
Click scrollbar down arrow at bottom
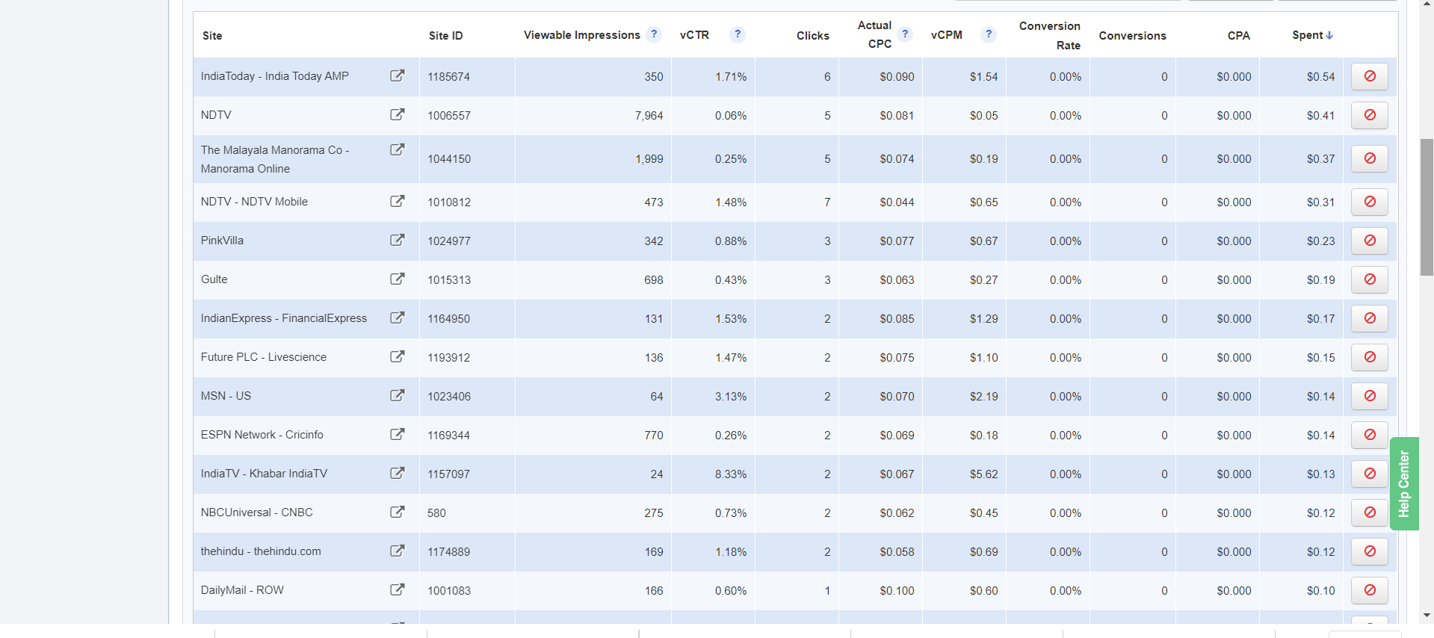tap(1427, 616)
